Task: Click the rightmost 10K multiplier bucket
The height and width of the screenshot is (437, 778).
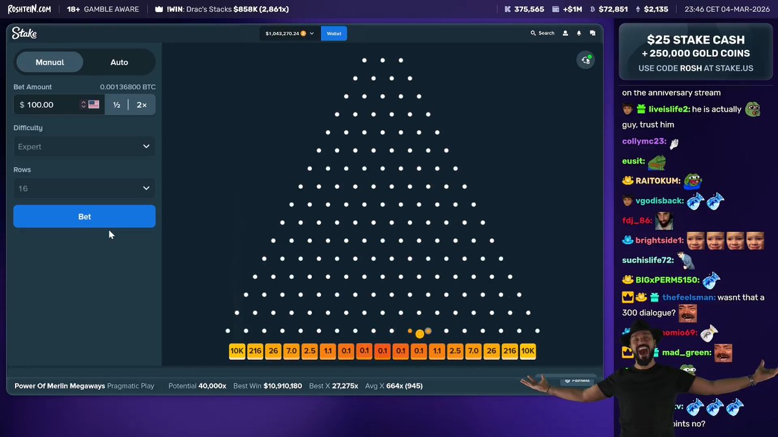Action: (x=528, y=351)
